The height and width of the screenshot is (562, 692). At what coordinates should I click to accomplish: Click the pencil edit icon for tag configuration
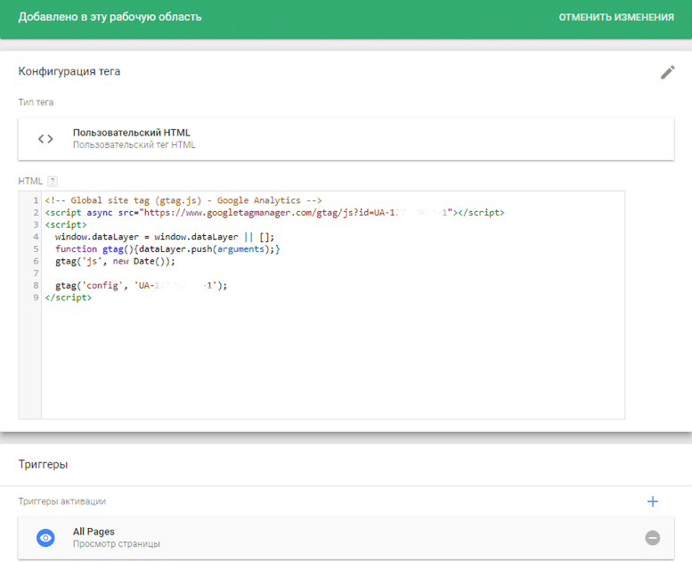[667, 72]
